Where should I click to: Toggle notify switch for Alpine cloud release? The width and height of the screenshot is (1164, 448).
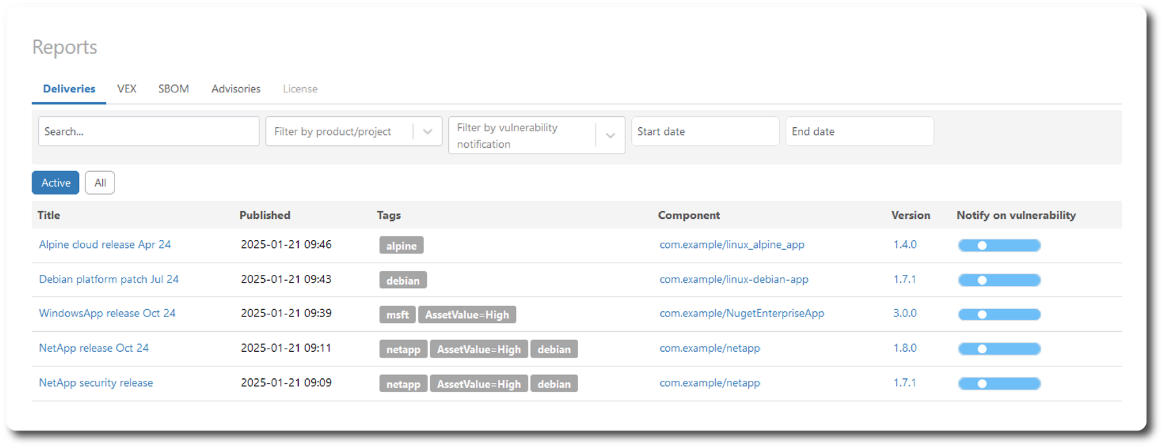[x=999, y=245]
